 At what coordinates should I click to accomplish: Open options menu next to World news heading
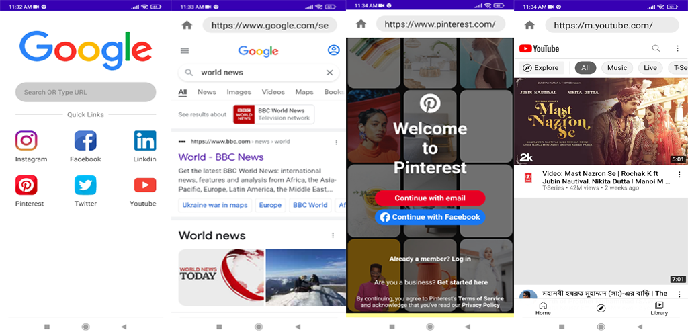(x=333, y=236)
